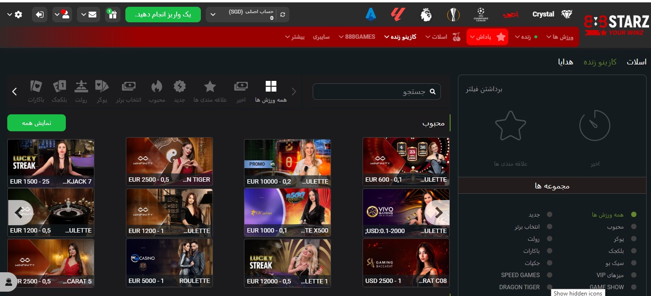651x296 pixels.
Task: Choose the Blackjack cards category icon
Action: pos(59,91)
